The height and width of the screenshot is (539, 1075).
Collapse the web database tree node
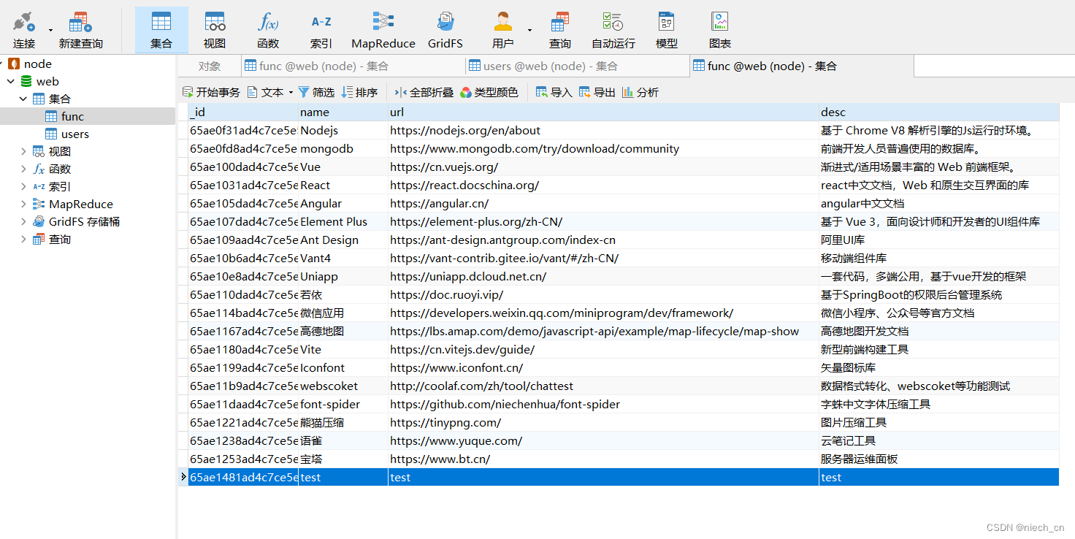tap(10, 81)
